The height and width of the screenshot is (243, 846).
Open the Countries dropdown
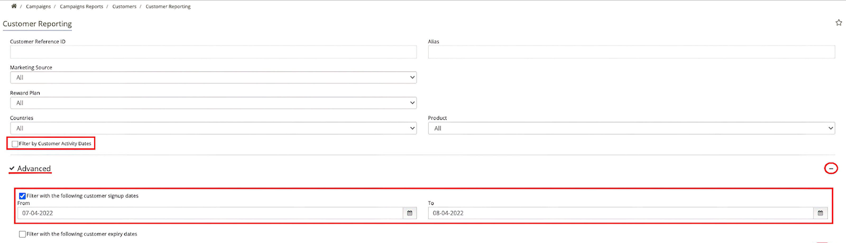pos(213,129)
